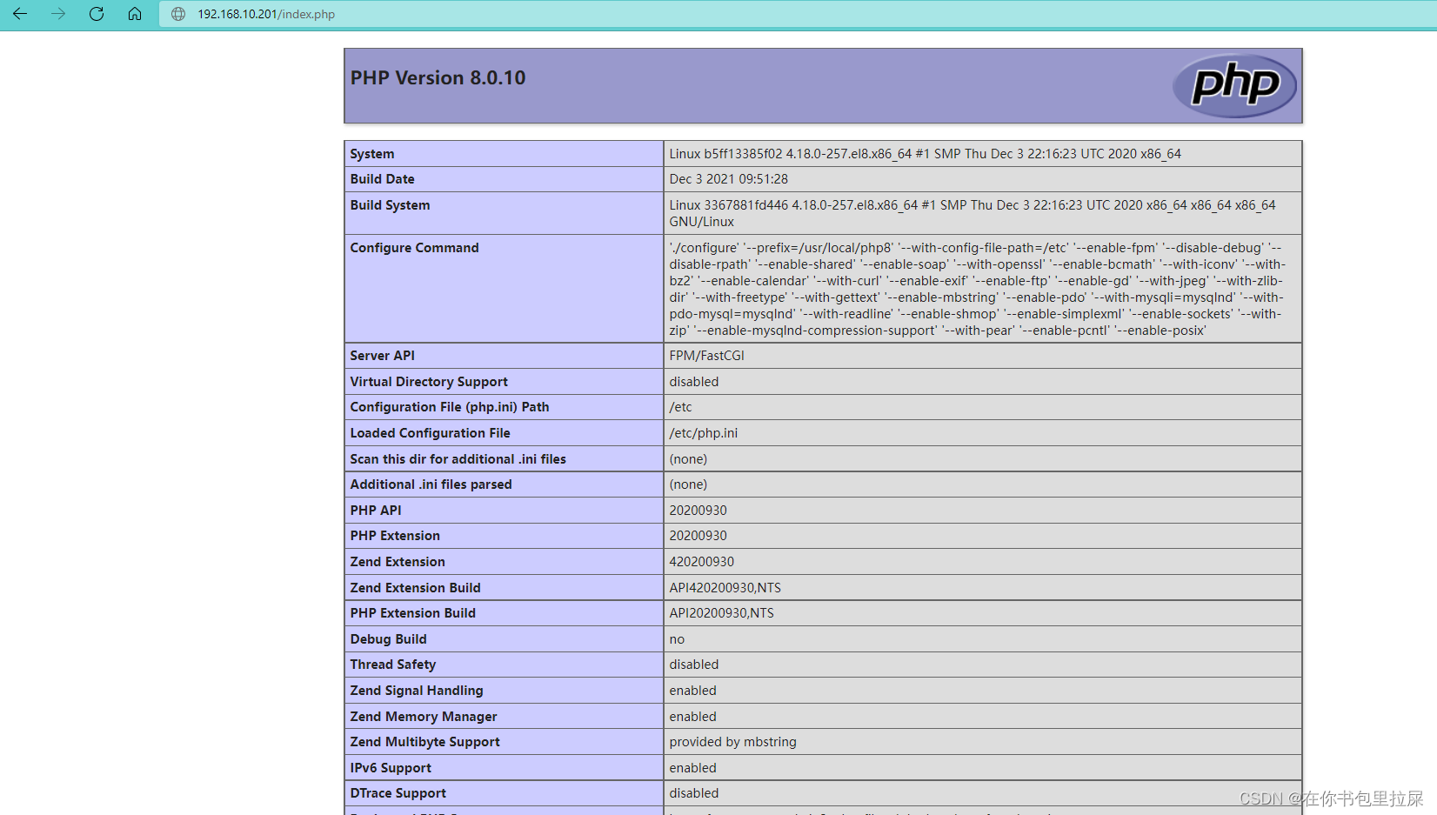Screen dimensions: 1437x815
Task: Click the value 420200930
Action: coord(701,562)
